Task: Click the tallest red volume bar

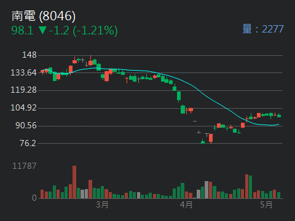Action: pyautogui.click(x=74, y=182)
